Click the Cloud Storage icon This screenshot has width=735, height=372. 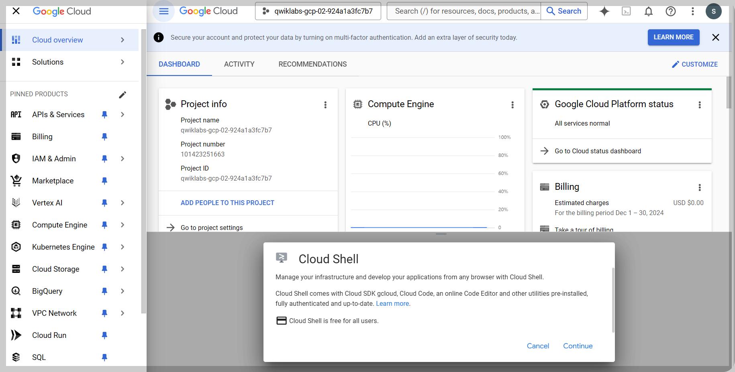[16, 269]
